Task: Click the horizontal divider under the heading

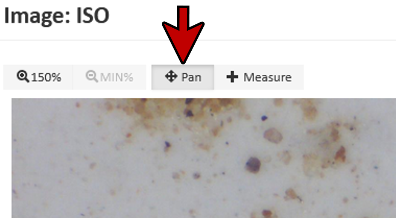Action: [x=198, y=40]
